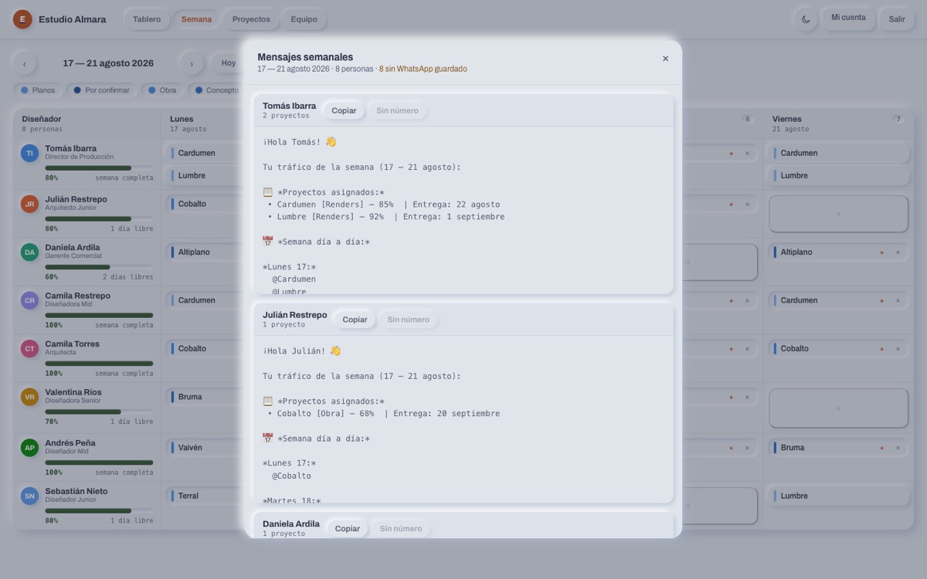Screen dimensions: 927x579
Task: Remove Friday's Cobalto assignment with its x
Action: (898, 349)
